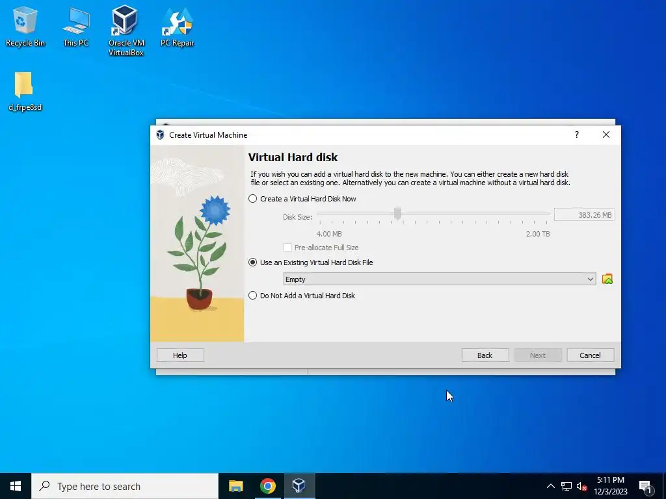The height and width of the screenshot is (499, 666).
Task: Click the Back button
Action: (485, 355)
